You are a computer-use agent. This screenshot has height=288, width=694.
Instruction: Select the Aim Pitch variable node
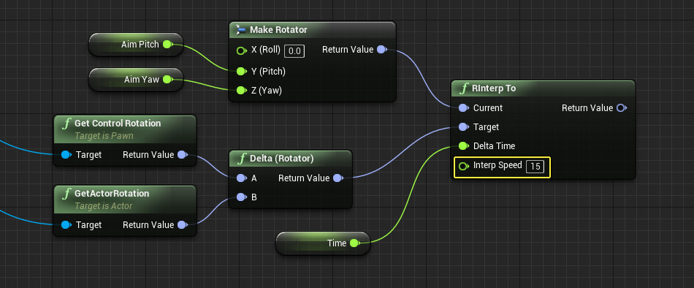136,45
